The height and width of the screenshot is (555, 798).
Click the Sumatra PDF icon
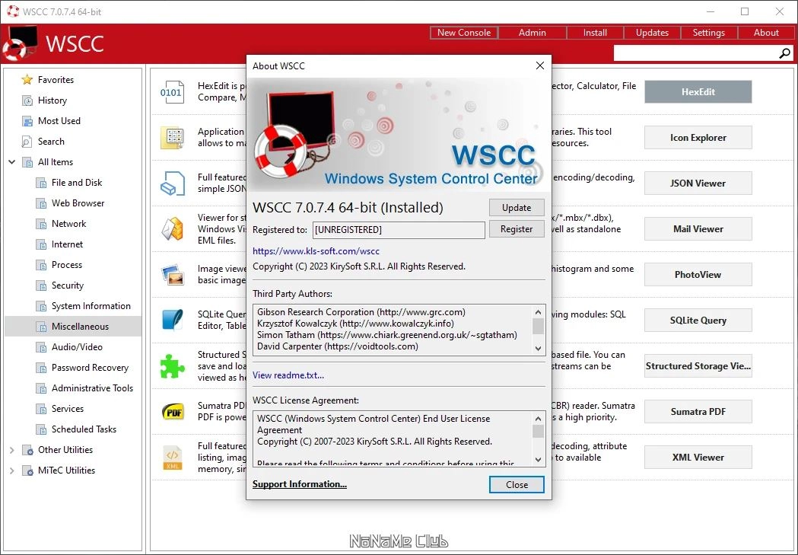[172, 411]
